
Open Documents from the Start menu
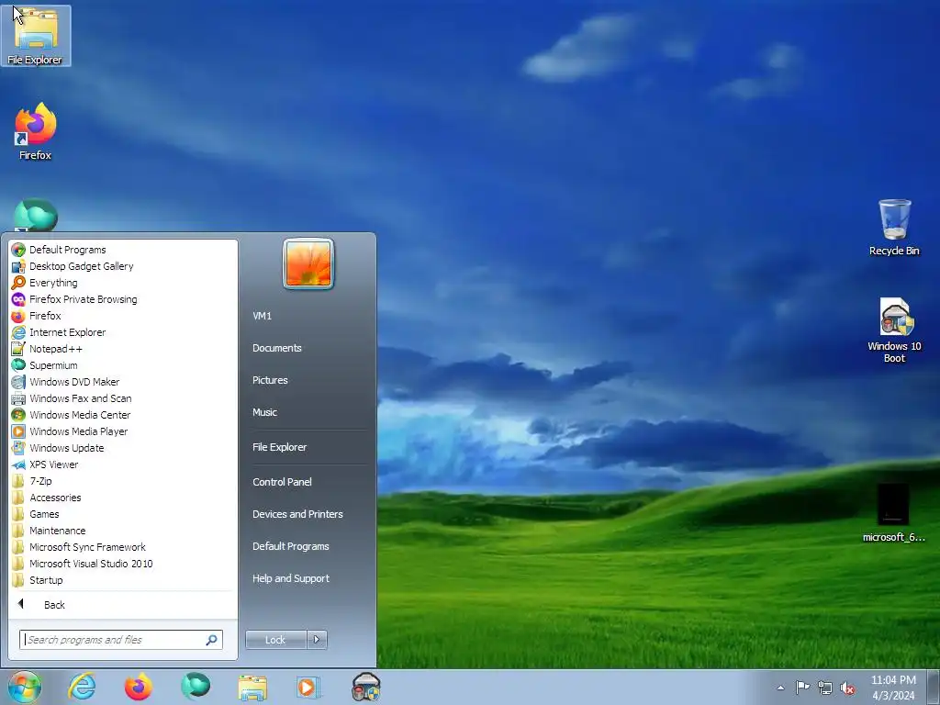point(307,348)
